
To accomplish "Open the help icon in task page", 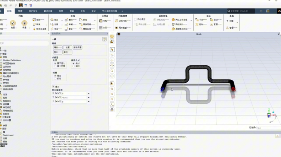I will pyautogui.click(x=104, y=39).
